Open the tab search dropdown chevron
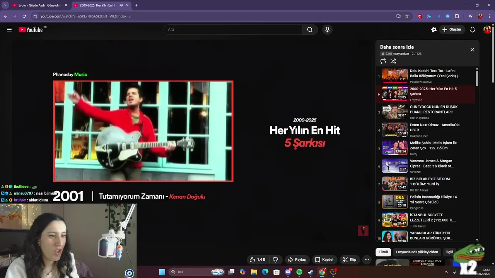This screenshot has width=495, height=278. pyautogui.click(x=5, y=5)
